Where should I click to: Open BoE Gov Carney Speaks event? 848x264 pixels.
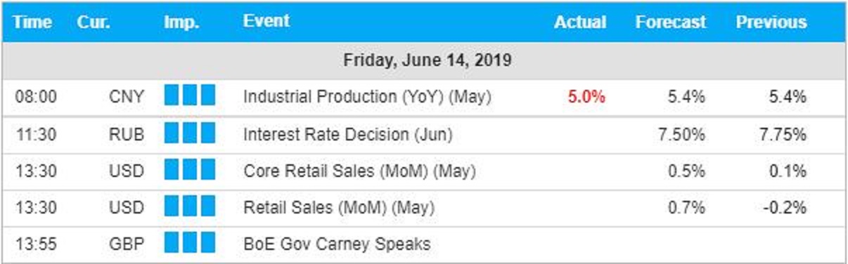click(337, 244)
